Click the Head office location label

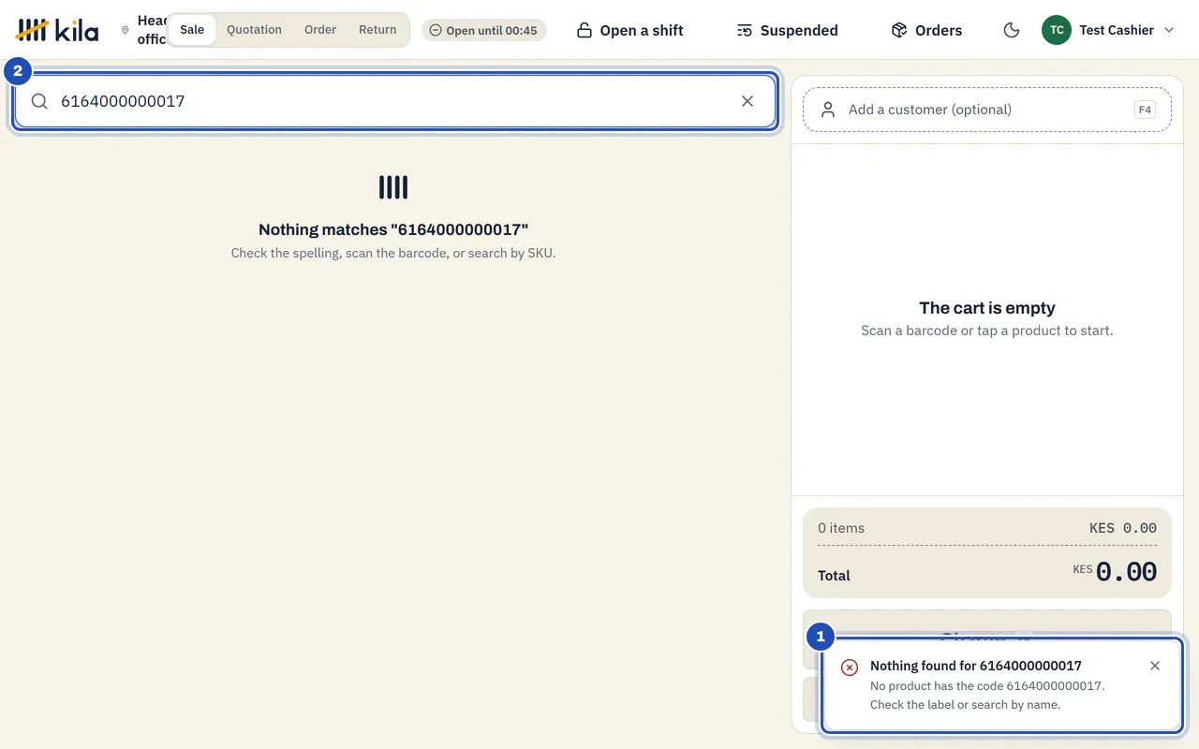click(152, 30)
